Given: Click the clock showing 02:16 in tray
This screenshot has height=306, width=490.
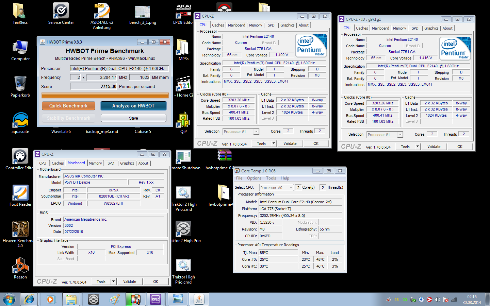Looking at the screenshot, I should [x=472, y=297].
